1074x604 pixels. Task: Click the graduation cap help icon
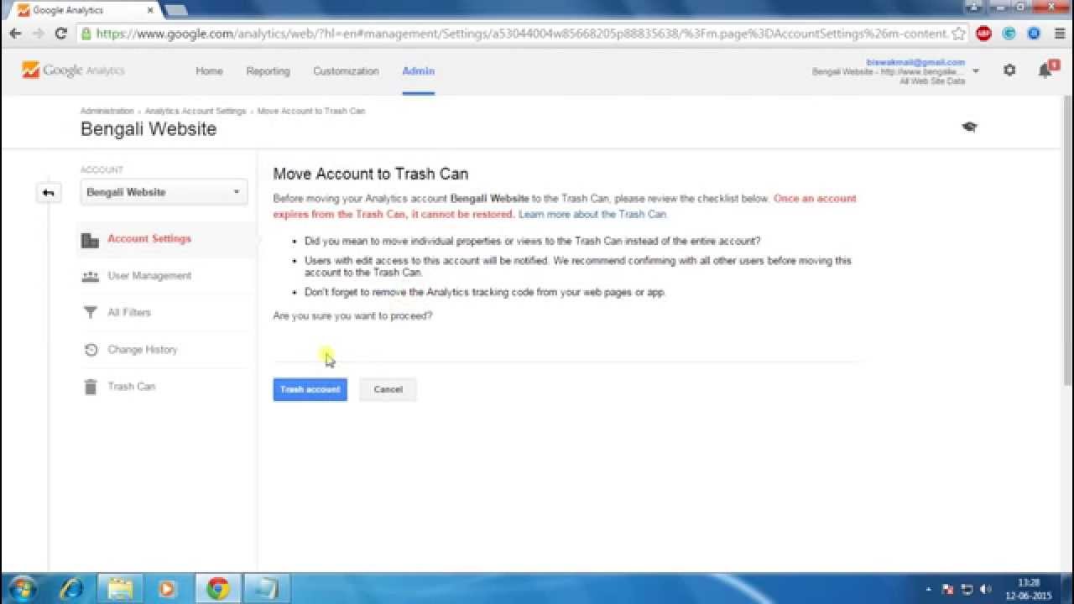(969, 127)
